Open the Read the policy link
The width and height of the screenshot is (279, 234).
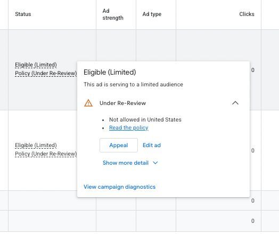pyautogui.click(x=129, y=128)
